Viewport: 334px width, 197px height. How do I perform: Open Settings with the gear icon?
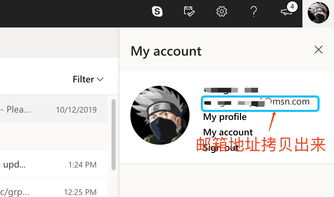pyautogui.click(x=221, y=12)
